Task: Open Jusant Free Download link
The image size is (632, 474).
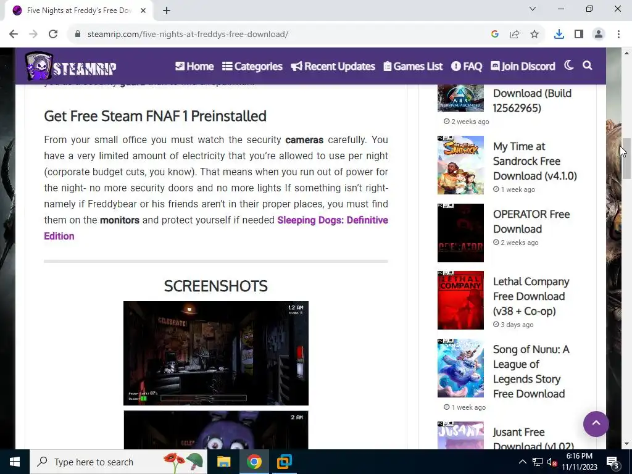Action: tap(533, 439)
